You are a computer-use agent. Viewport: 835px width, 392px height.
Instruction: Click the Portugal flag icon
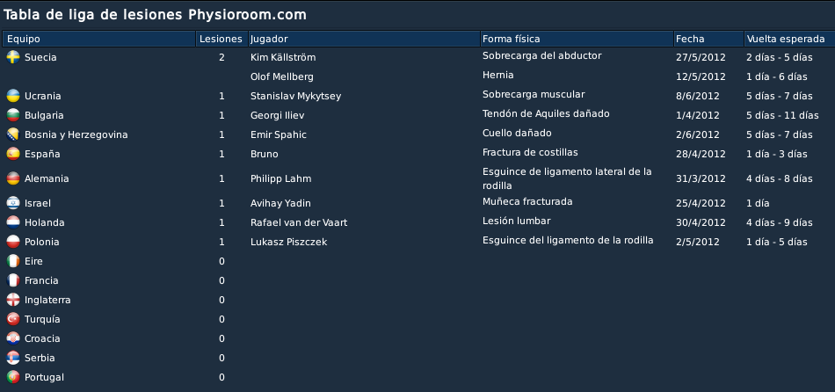(x=13, y=377)
